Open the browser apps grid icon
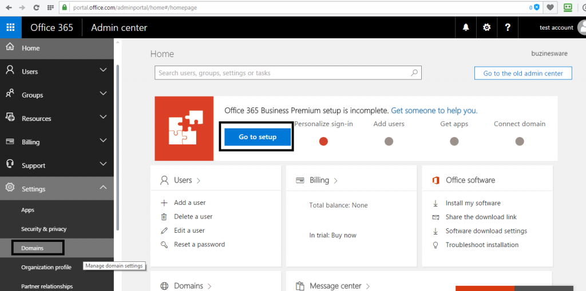Viewport: 586px width, 291px height. point(50,7)
